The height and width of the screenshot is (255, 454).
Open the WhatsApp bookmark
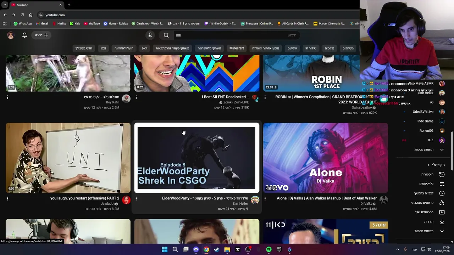(23, 23)
